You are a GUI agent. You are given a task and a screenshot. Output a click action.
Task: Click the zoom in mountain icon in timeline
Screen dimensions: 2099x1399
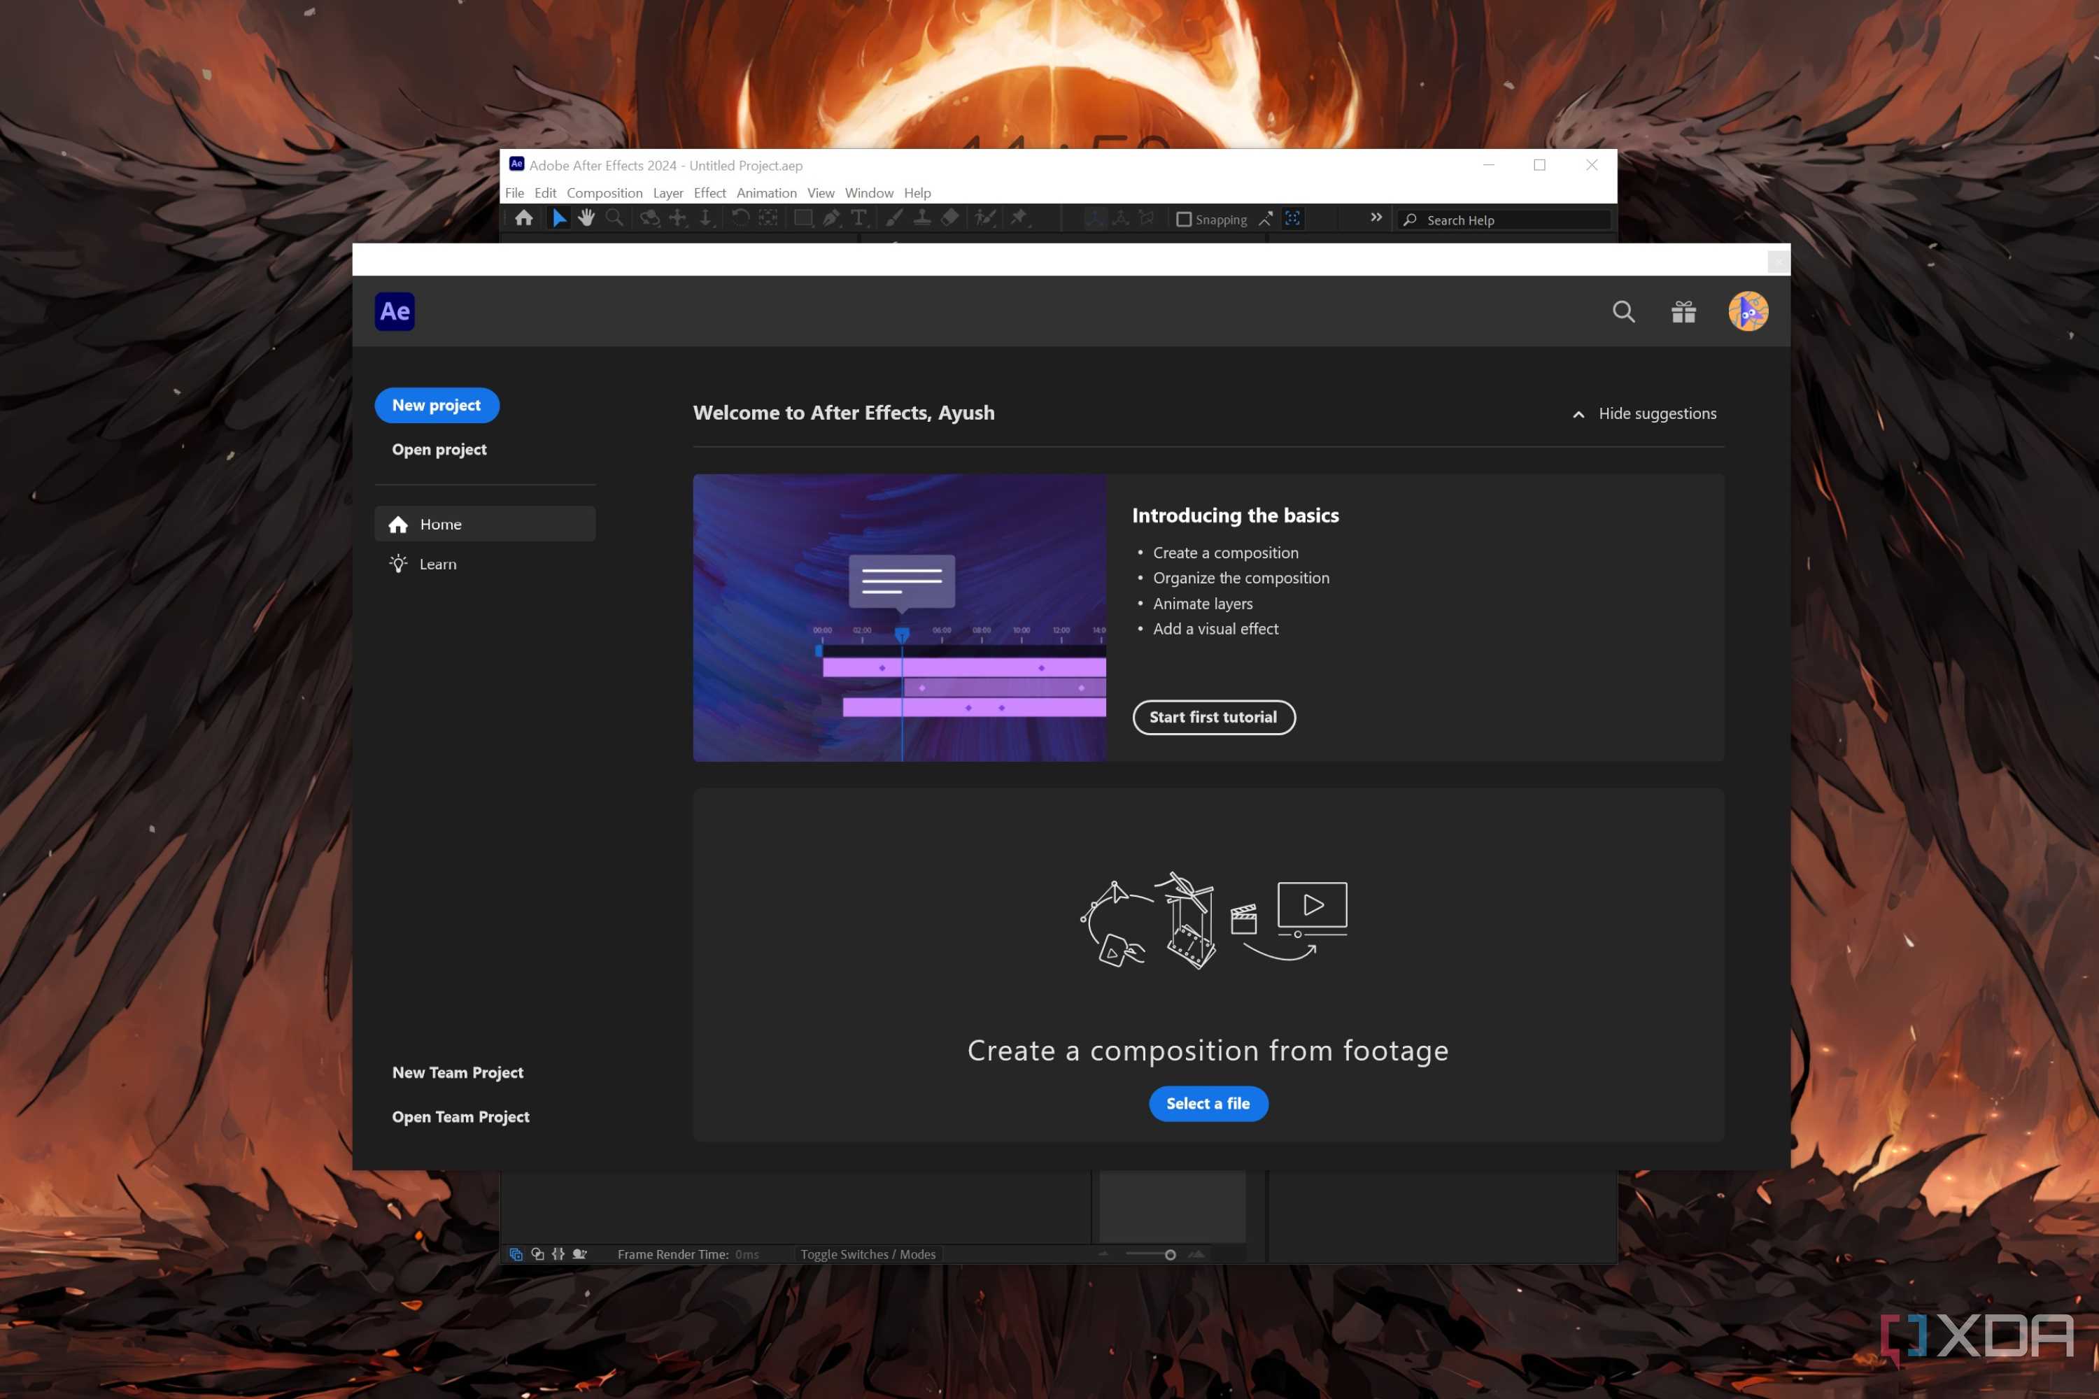[1196, 1254]
